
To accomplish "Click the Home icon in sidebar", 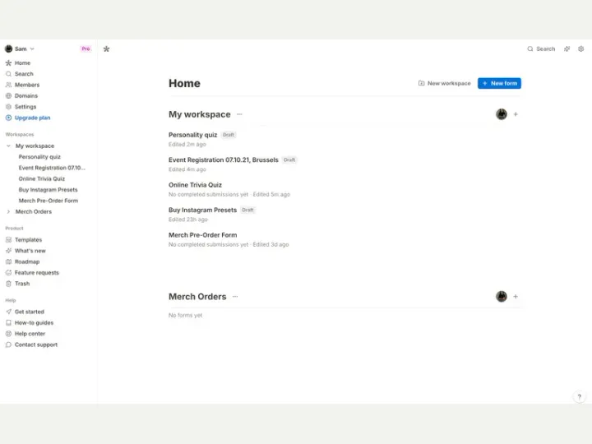I will 9,62.
